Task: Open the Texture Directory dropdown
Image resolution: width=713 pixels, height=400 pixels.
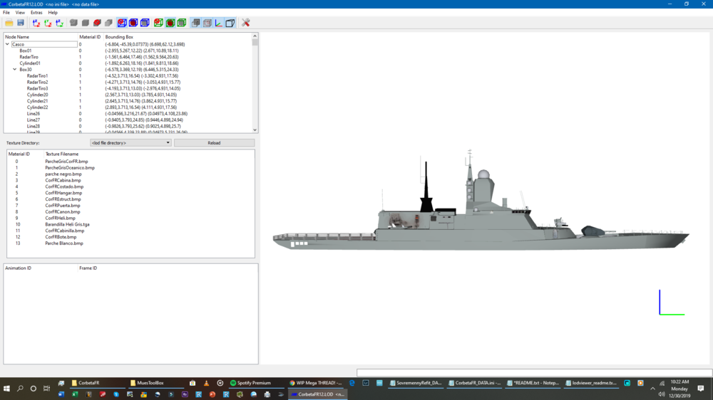Action: click(x=130, y=142)
